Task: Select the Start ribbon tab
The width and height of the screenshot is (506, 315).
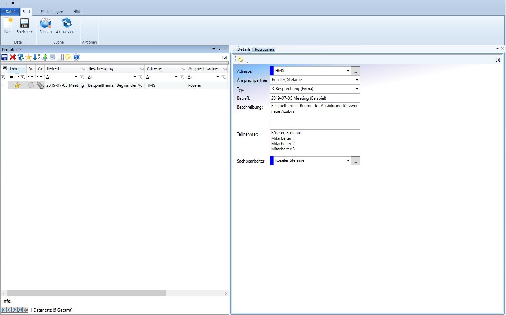Action: 26,12
